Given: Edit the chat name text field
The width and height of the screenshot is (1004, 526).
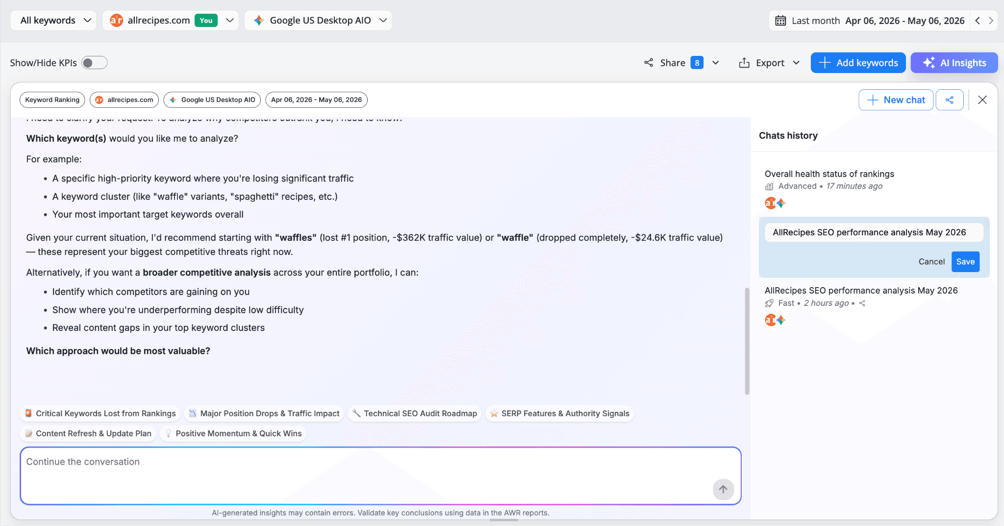Looking at the screenshot, I should point(874,232).
